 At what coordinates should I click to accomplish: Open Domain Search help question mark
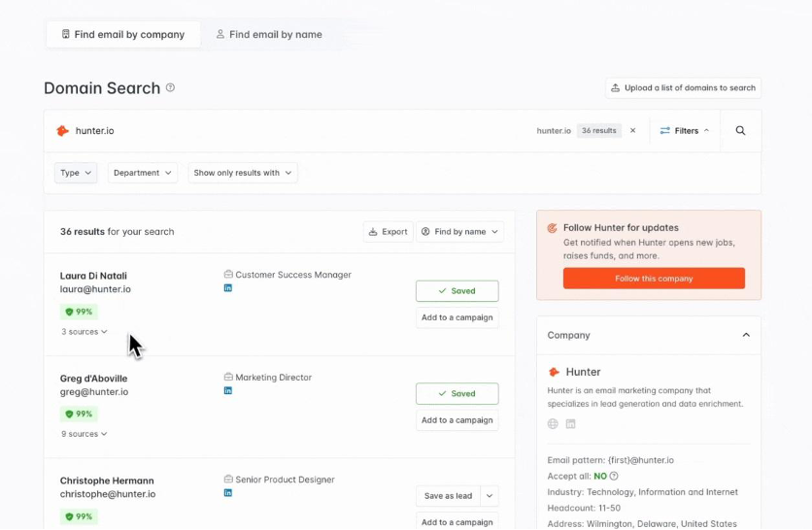click(x=170, y=87)
